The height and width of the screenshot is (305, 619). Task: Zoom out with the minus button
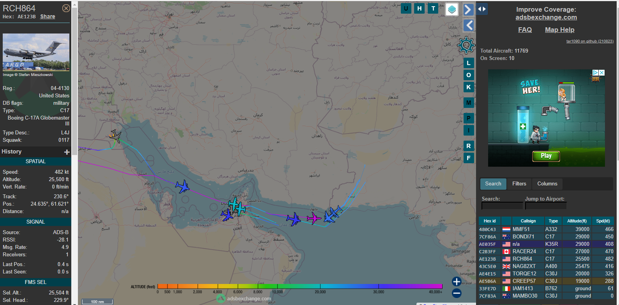click(457, 293)
